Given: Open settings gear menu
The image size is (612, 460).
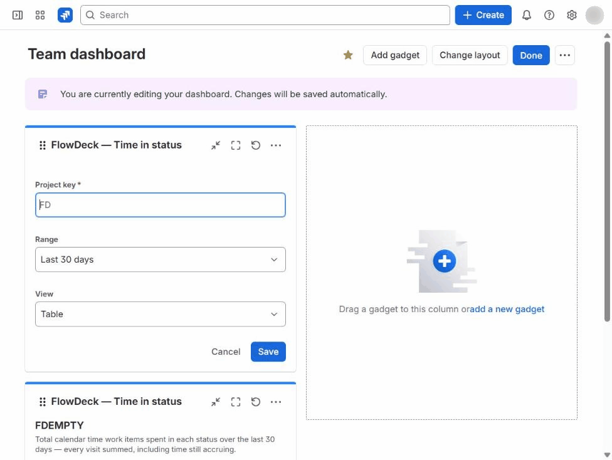Looking at the screenshot, I should pyautogui.click(x=571, y=15).
